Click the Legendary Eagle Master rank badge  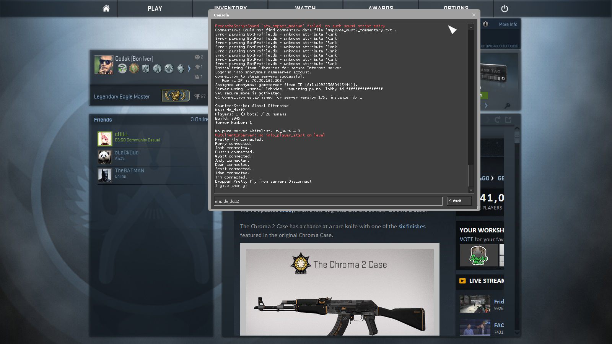click(176, 96)
